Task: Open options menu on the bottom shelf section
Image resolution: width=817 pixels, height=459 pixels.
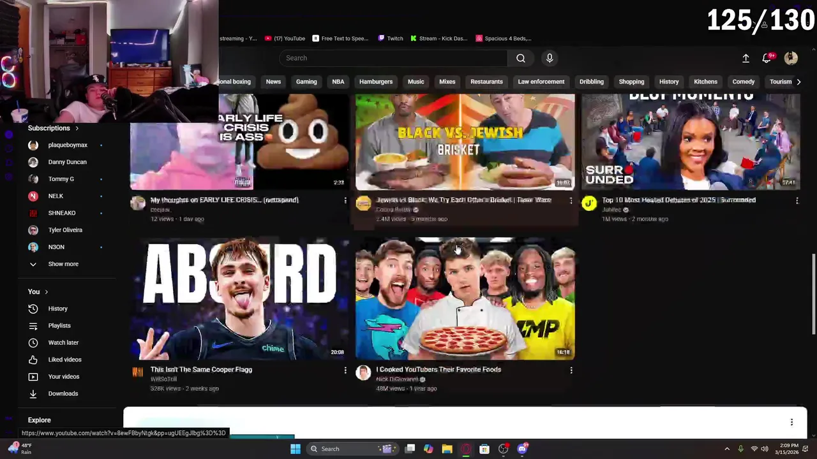Action: [791, 422]
